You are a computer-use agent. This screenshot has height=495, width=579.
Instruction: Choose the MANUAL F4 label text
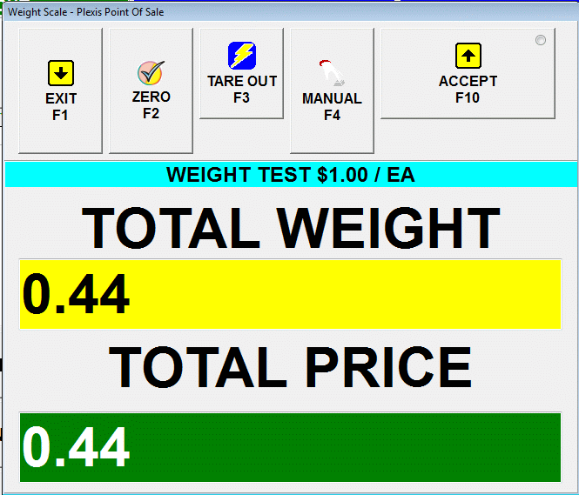tap(332, 106)
